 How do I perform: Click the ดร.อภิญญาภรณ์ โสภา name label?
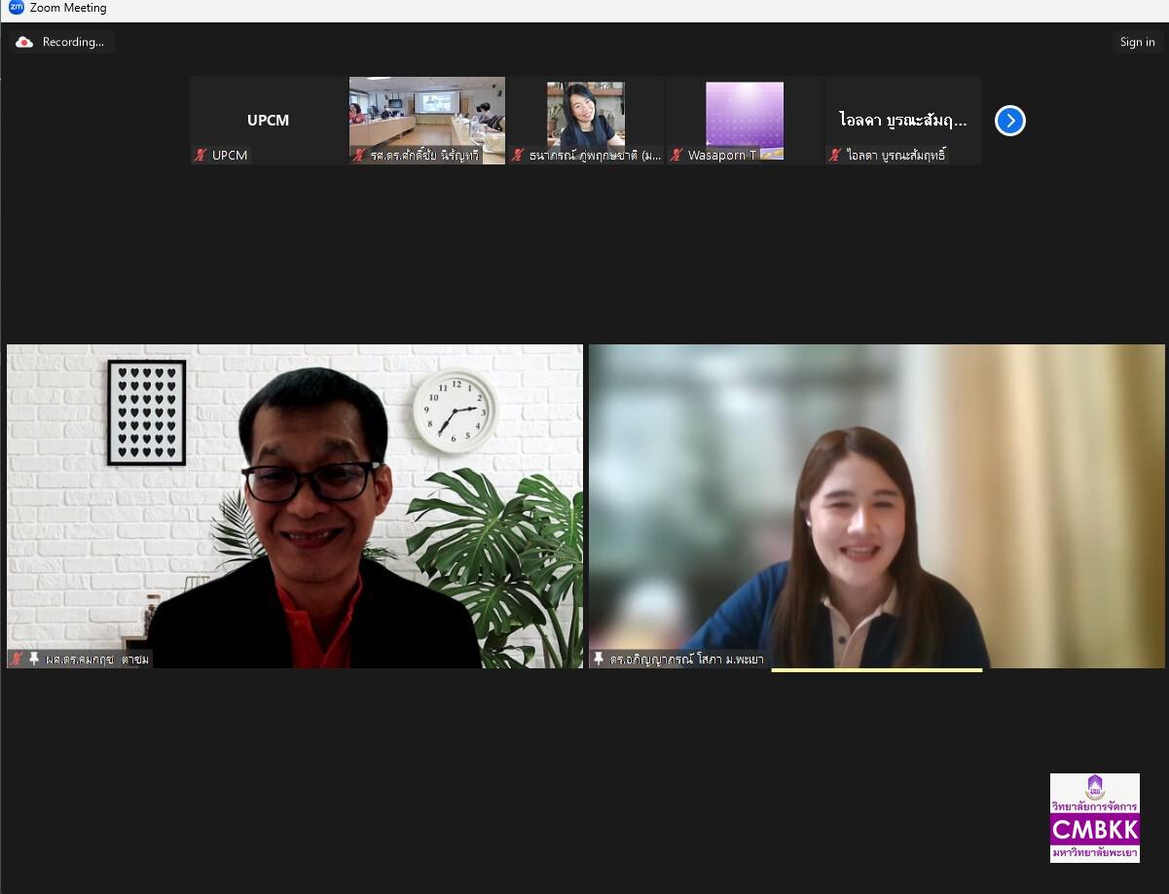[686, 659]
